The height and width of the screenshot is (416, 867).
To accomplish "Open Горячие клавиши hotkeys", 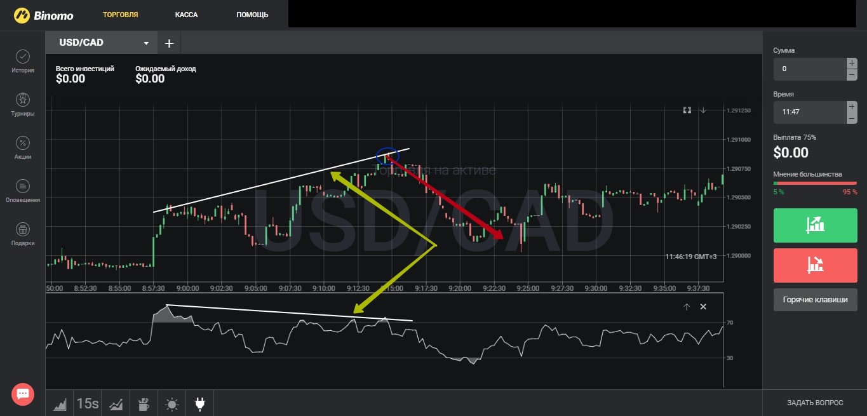I will coord(815,300).
